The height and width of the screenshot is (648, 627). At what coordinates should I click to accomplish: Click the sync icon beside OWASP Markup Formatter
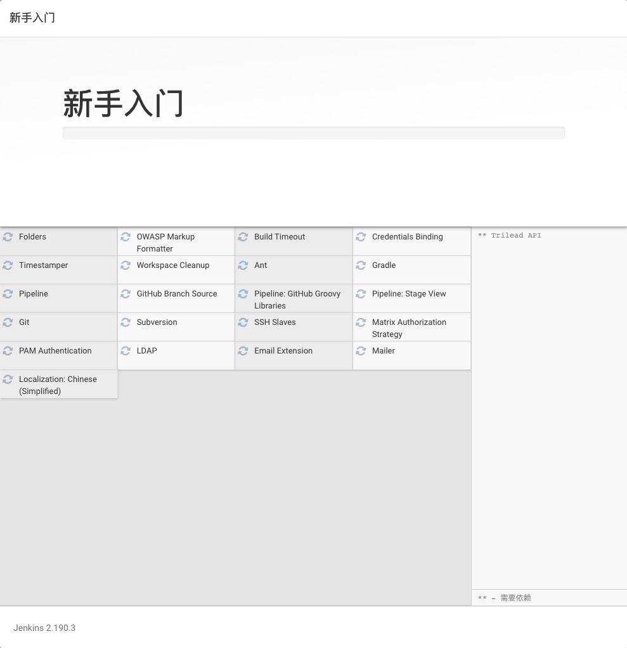126,237
